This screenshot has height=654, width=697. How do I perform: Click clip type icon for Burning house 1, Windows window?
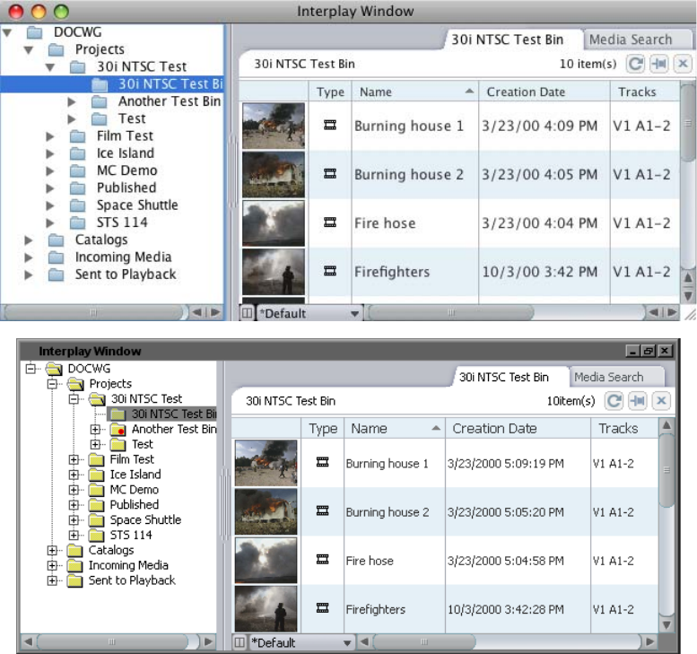(x=322, y=462)
